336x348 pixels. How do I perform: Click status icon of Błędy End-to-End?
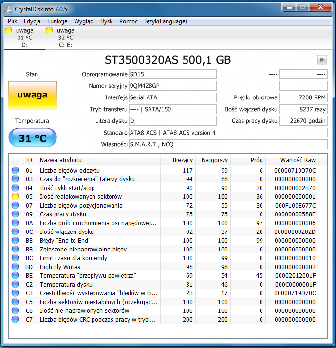click(15, 240)
